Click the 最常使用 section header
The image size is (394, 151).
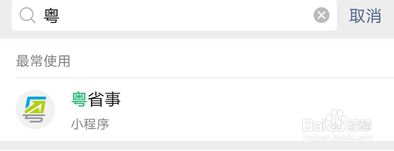point(43,61)
